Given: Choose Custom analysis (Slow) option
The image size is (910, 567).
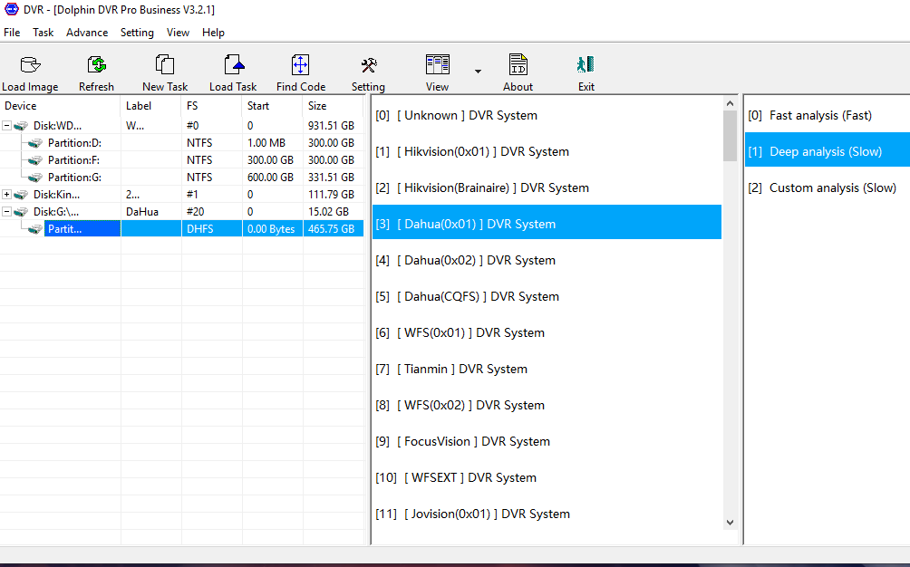Looking at the screenshot, I should [x=831, y=188].
